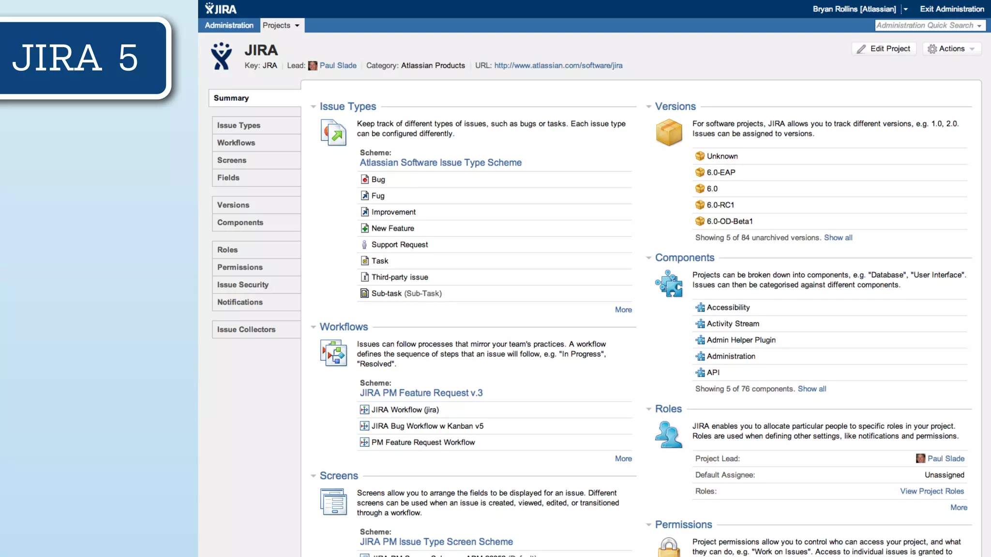Image resolution: width=991 pixels, height=557 pixels.
Task: Open Issue Types in the sidebar
Action: pyautogui.click(x=256, y=125)
